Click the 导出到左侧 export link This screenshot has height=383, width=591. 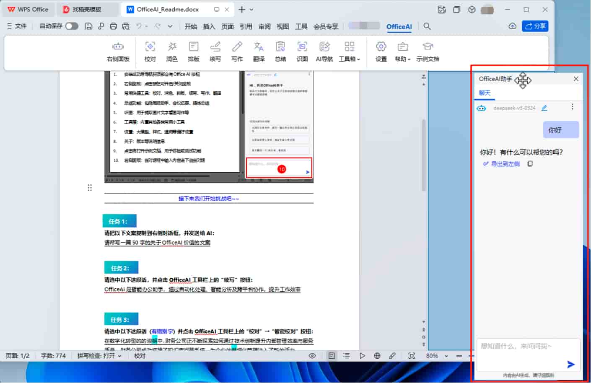pos(504,163)
